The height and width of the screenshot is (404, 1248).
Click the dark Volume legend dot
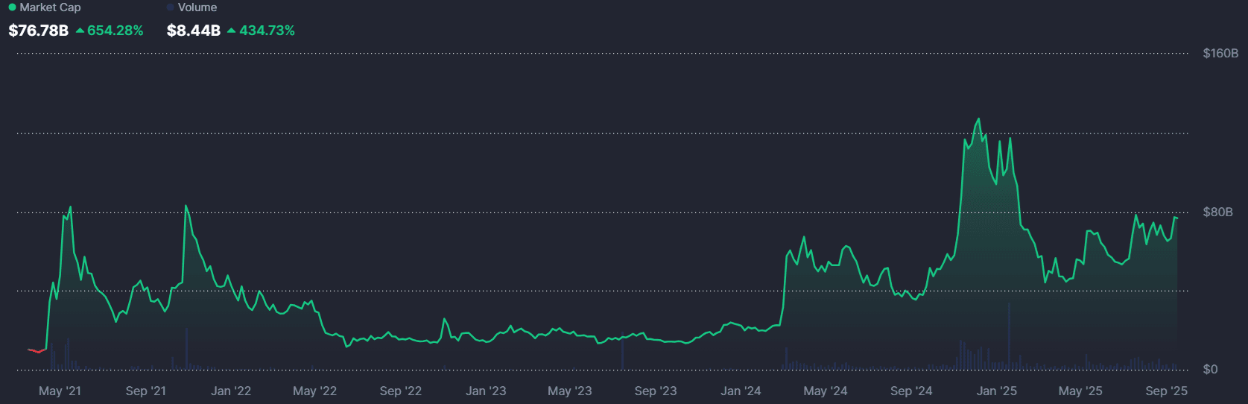pyautogui.click(x=171, y=7)
